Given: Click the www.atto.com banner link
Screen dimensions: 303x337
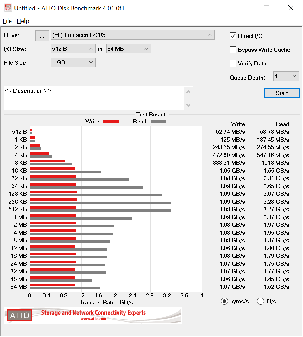Looking at the screenshot, I should [x=93, y=319].
